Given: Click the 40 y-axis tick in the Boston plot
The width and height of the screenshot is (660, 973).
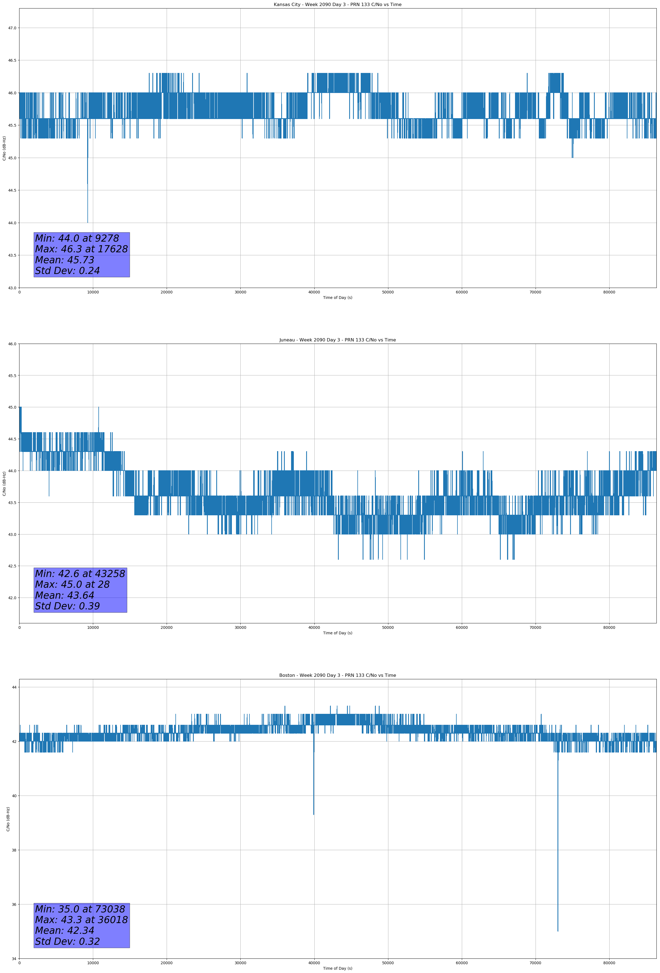Looking at the screenshot, I should 14,796.
